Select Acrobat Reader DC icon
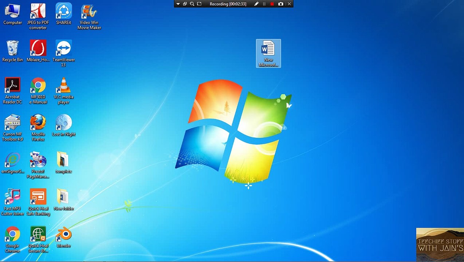The width and height of the screenshot is (464, 262). click(12, 91)
